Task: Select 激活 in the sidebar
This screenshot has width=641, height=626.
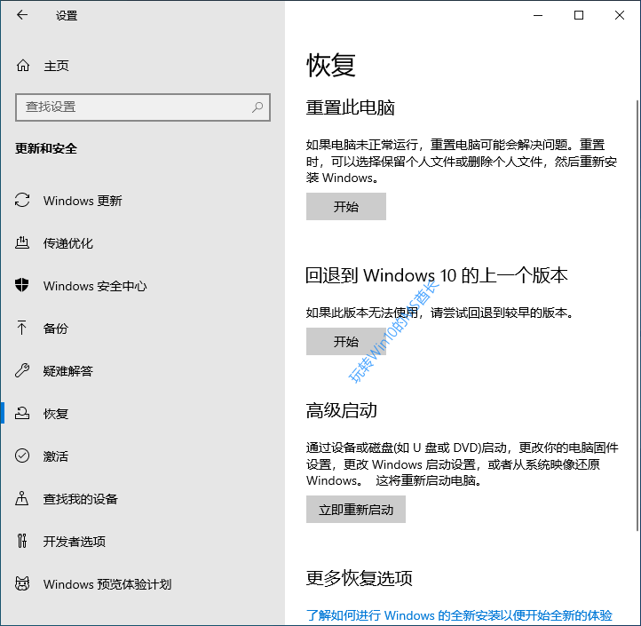Action: tap(56, 456)
